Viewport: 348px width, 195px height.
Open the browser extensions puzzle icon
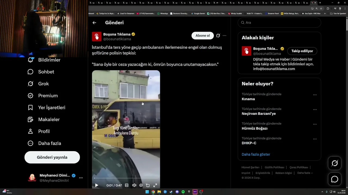(328, 8)
